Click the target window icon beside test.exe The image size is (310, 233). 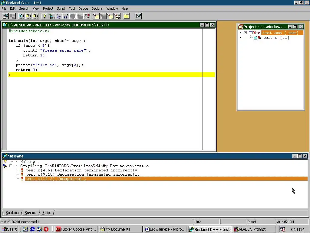pos(251,33)
